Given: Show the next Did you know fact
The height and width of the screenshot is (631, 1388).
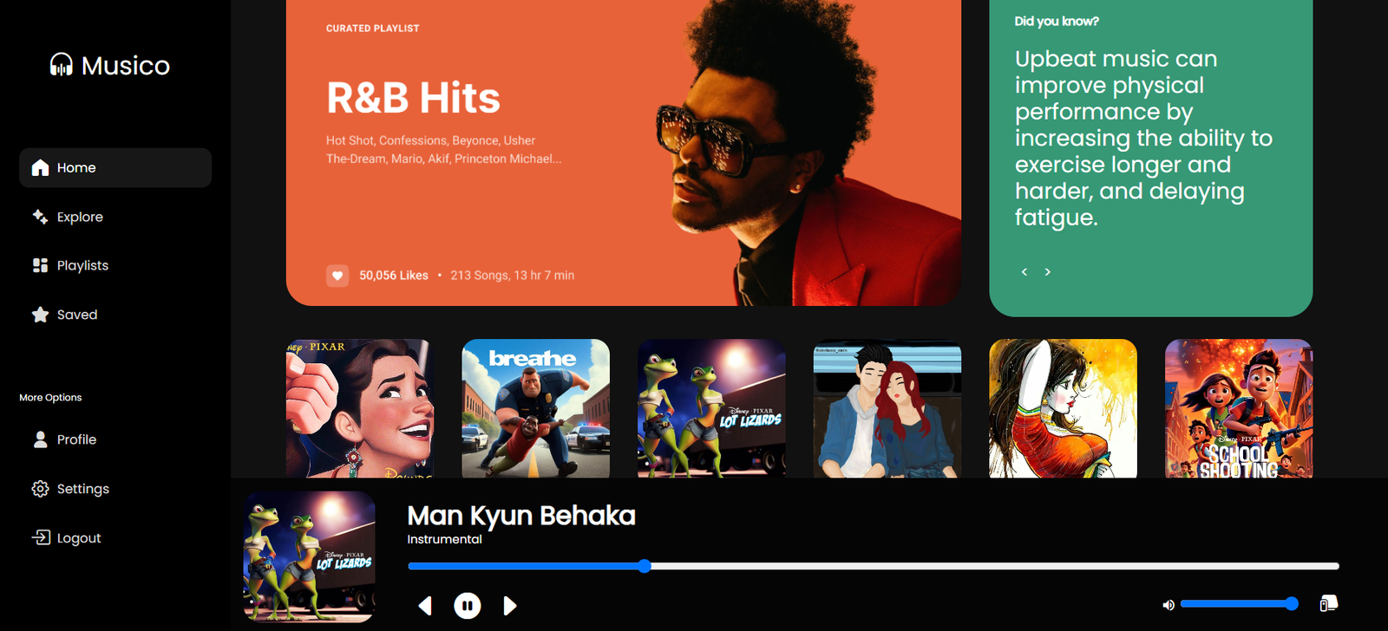Looking at the screenshot, I should pos(1048,272).
